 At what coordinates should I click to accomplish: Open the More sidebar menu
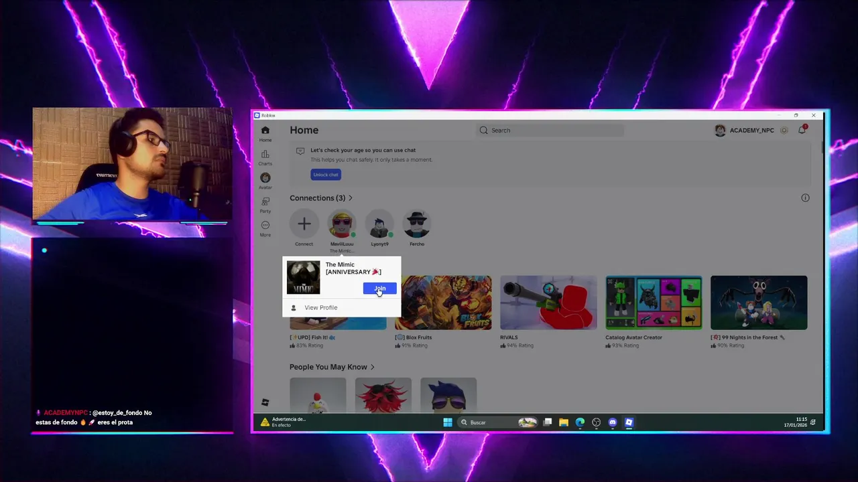click(265, 229)
